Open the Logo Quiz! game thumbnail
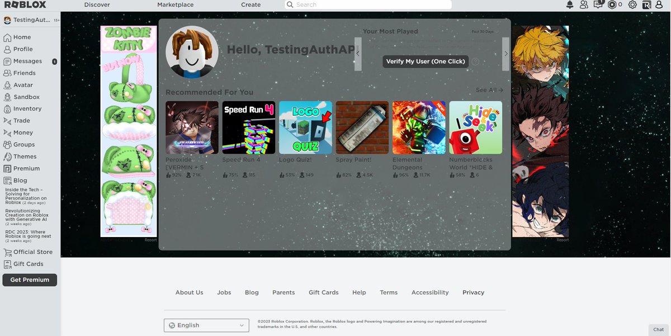 click(x=305, y=127)
